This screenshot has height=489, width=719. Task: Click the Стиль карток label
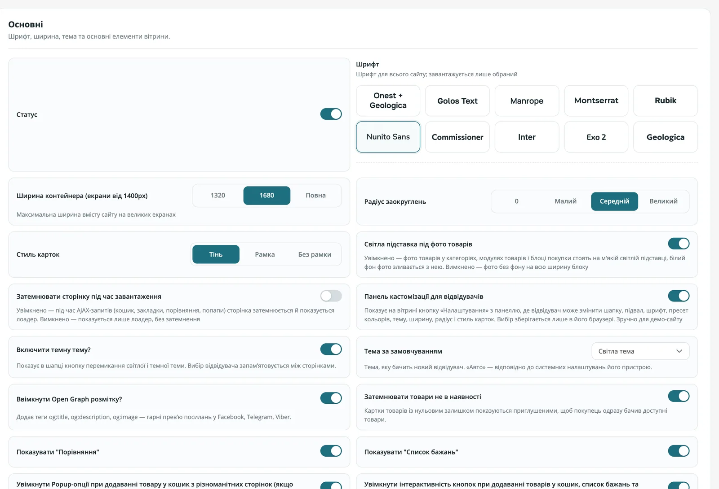pyautogui.click(x=38, y=254)
